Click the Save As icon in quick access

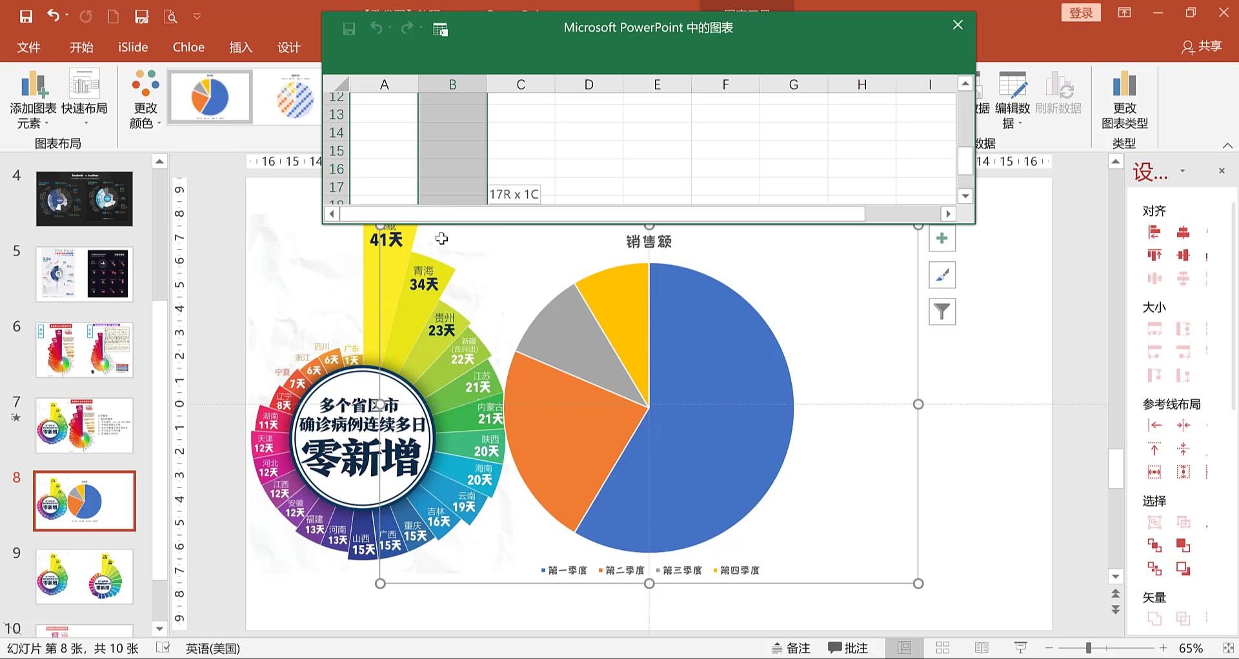coord(142,16)
